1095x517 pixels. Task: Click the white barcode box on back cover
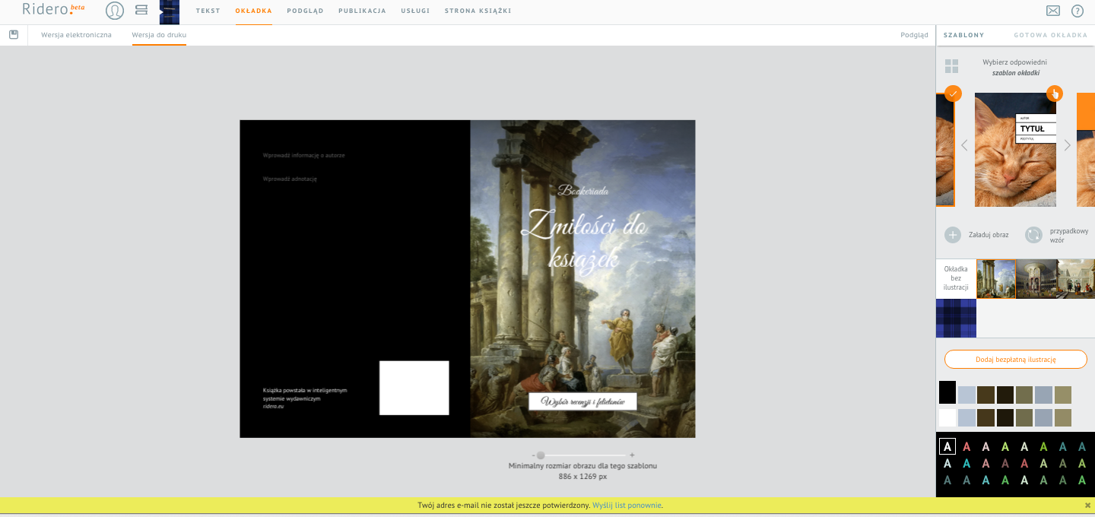(x=414, y=388)
